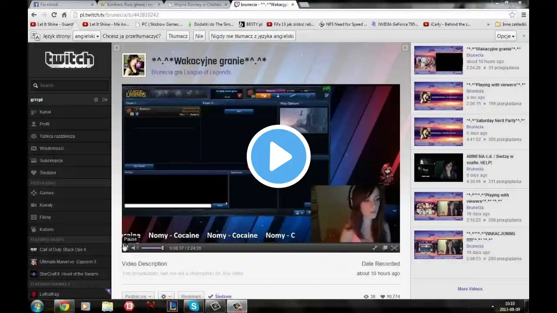This screenshot has width=557, height=313.
Task: Click the Tłumacz translate button
Action: point(178,36)
